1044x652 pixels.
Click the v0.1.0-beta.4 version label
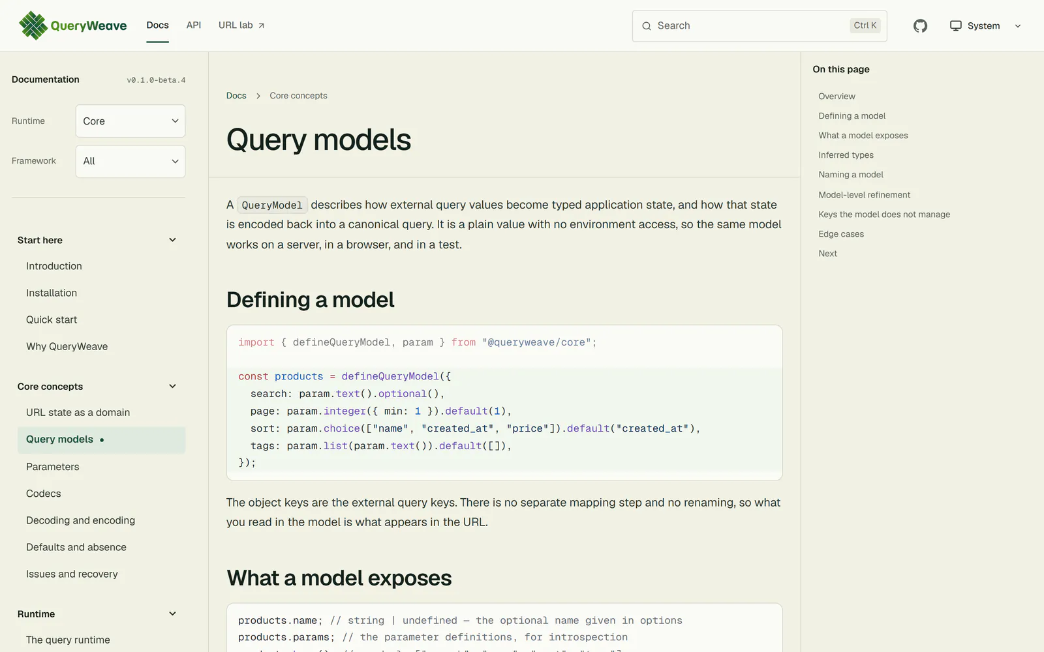(x=156, y=80)
